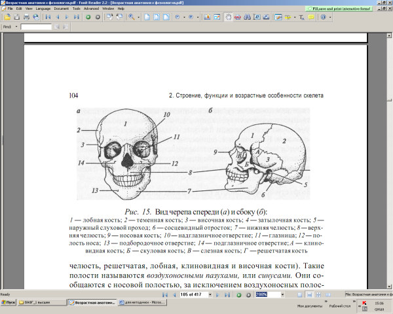This screenshot has width=393, height=314.
Task: Click the Find text input field
Action: (44, 27)
